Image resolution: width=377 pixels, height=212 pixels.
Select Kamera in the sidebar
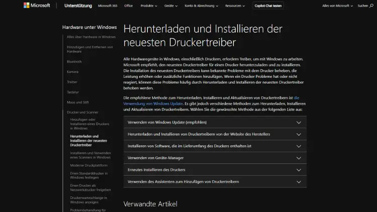pyautogui.click(x=72, y=72)
